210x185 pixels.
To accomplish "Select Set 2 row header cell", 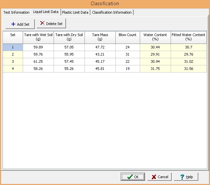I will point(13,55).
